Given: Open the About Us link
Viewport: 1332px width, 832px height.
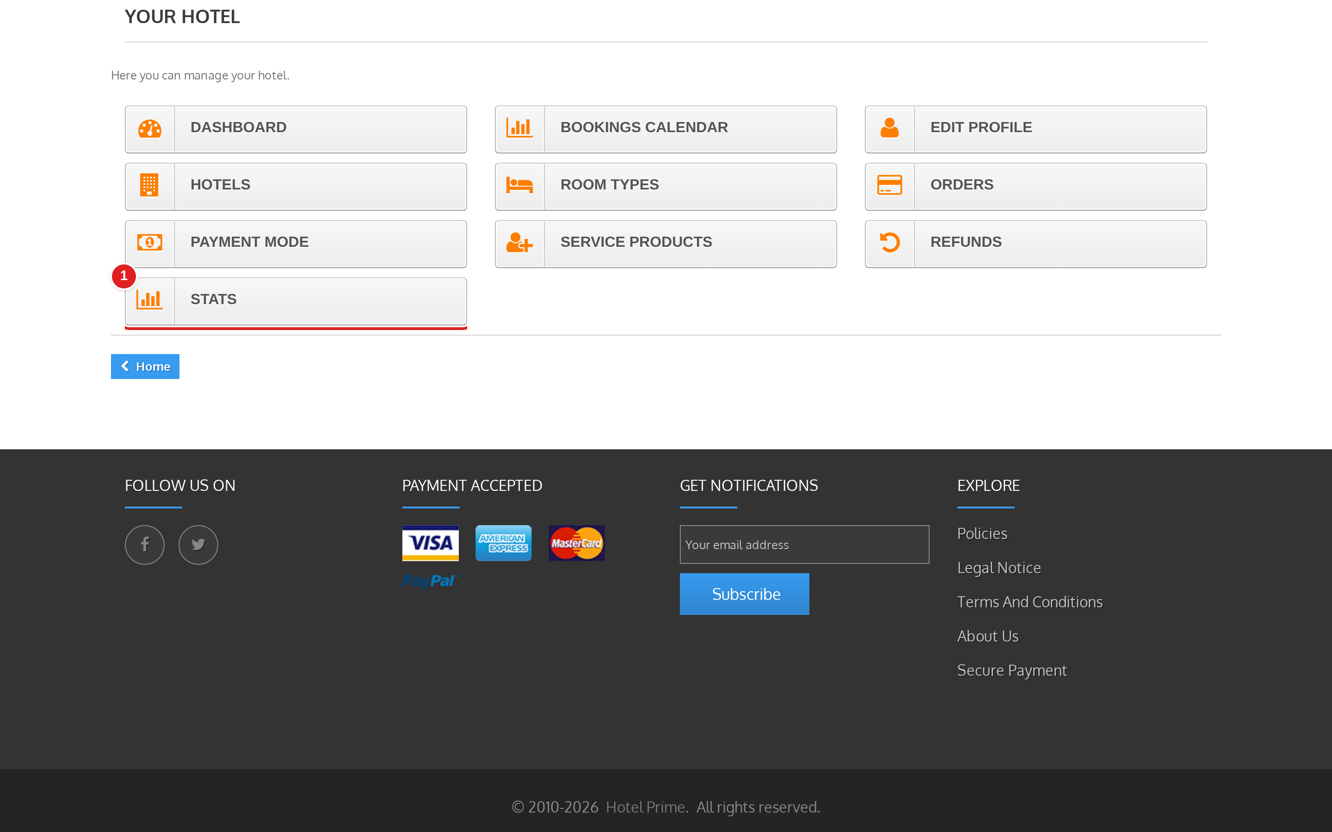Looking at the screenshot, I should pos(987,636).
